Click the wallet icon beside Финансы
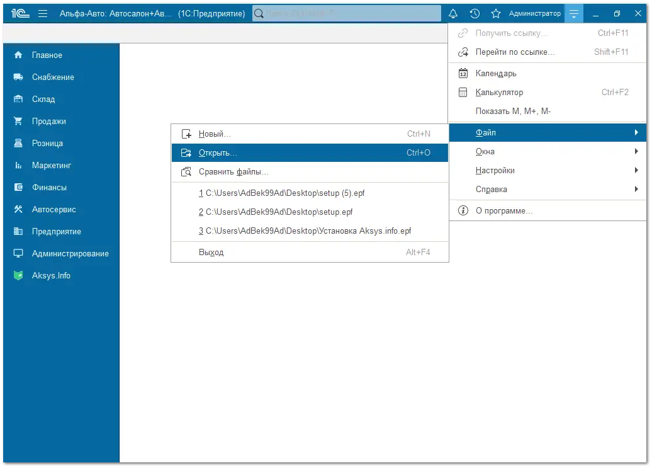 [x=18, y=187]
